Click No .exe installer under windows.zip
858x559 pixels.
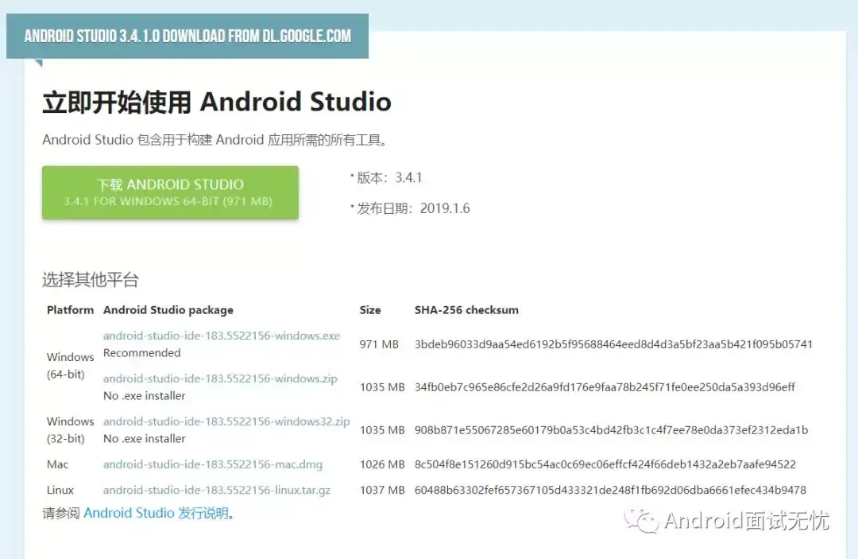coord(144,395)
